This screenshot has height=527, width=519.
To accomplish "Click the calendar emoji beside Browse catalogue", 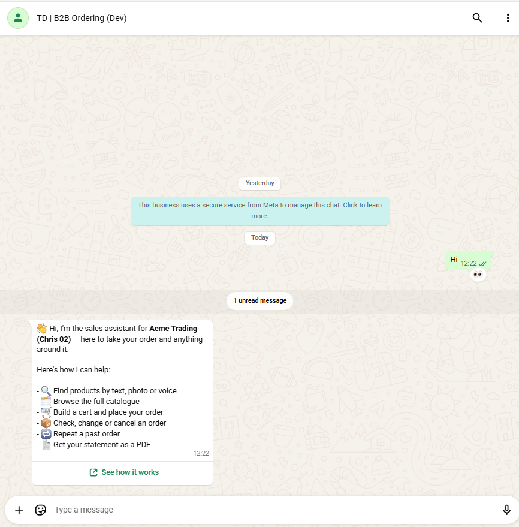I will point(46,401).
